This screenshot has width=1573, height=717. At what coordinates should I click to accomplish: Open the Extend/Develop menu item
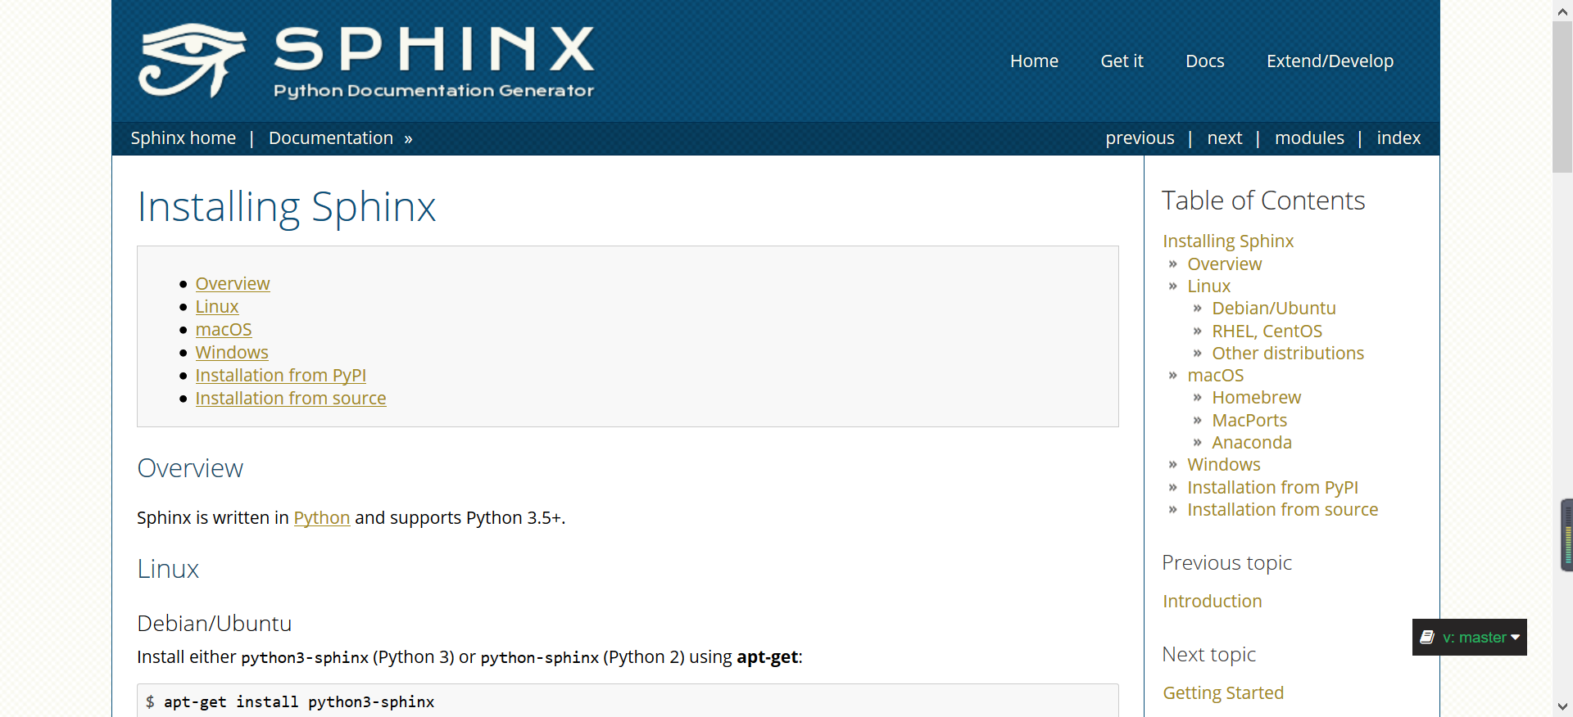[1330, 61]
